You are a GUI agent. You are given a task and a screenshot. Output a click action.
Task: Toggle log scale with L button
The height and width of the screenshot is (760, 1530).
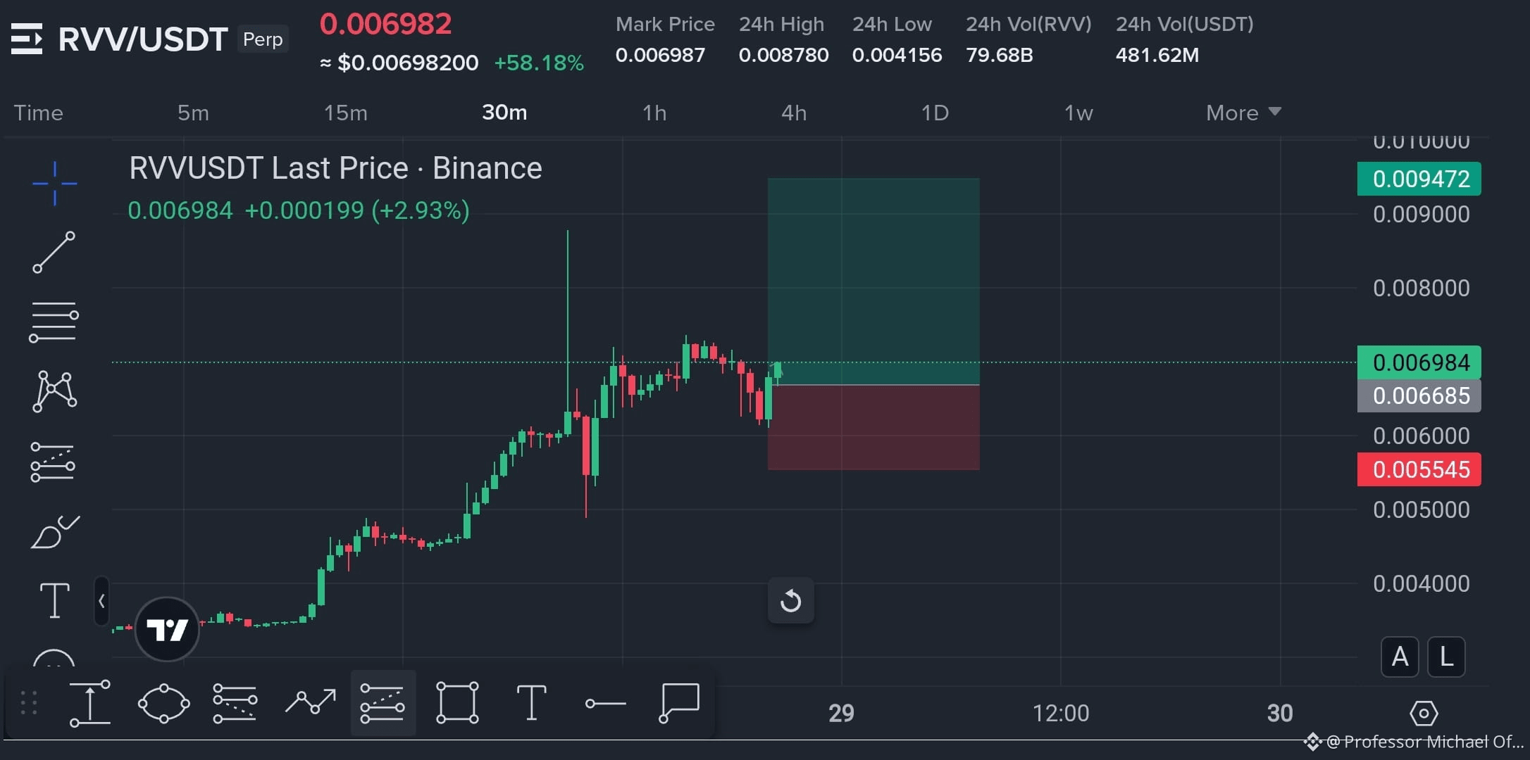click(1446, 657)
